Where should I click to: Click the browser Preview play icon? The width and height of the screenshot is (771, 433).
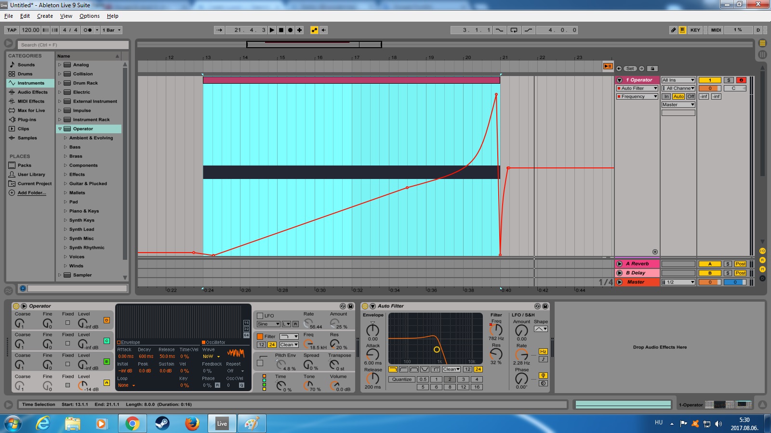click(23, 288)
